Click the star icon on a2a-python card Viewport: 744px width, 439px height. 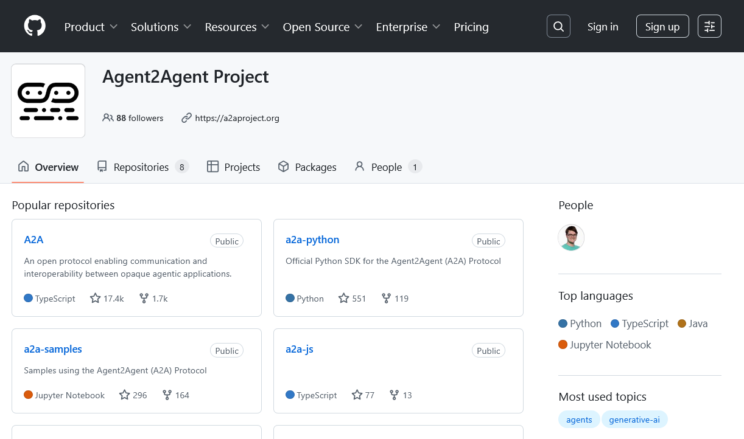pos(343,299)
